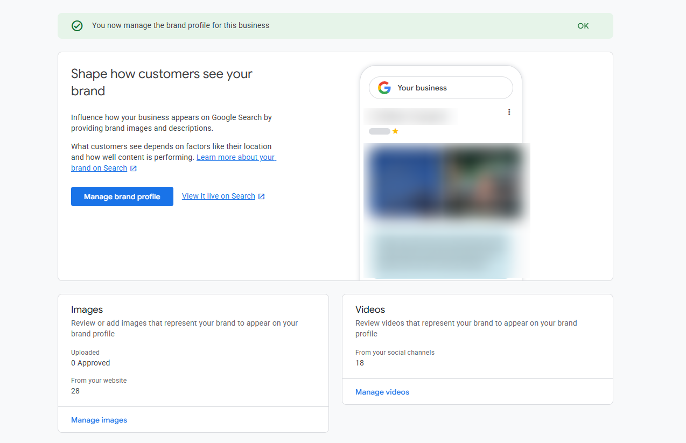Click the external link icon beside "View it live on Search"
The image size is (686, 443).
(x=261, y=196)
